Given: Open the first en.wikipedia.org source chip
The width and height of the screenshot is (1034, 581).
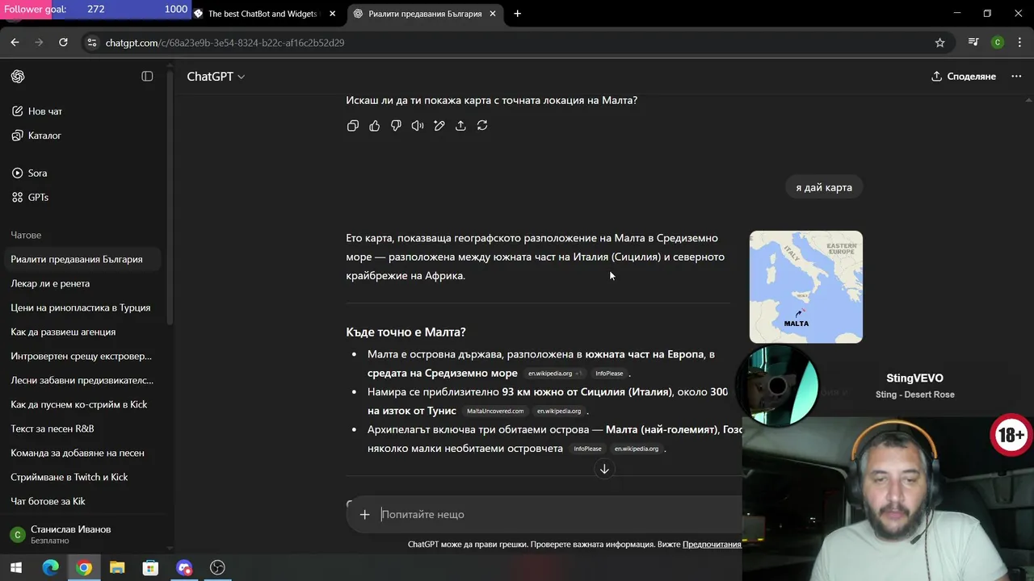Looking at the screenshot, I should (x=555, y=374).
